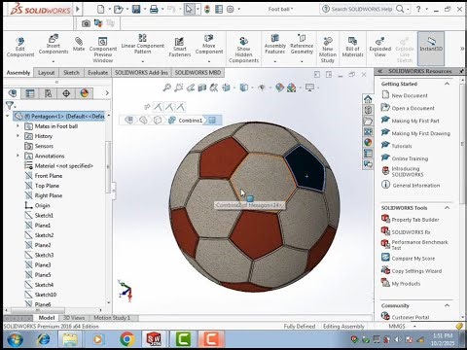The width and height of the screenshot is (467, 350).
Task: Switch to the Assembly tab
Action: [18, 73]
